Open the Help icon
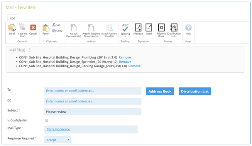Screen dimensions: 252x146 click(x=188, y=30)
